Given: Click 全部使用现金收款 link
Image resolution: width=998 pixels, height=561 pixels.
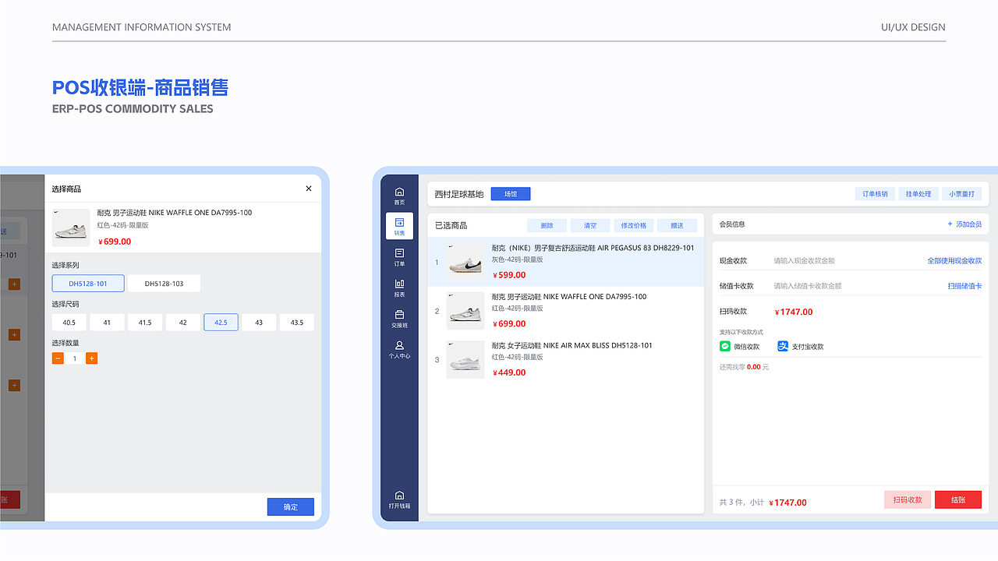Looking at the screenshot, I should click(x=954, y=261).
